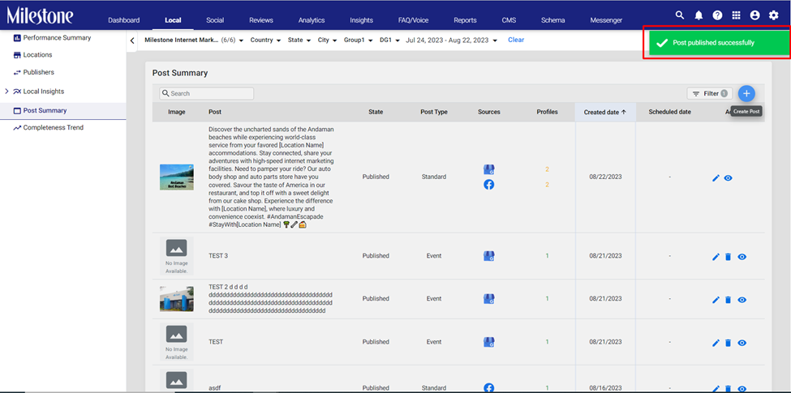
Task: Switch to the Social tab
Action: pyautogui.click(x=215, y=20)
